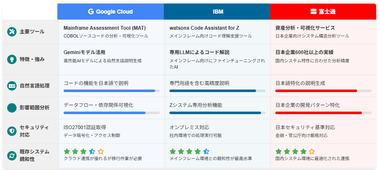
Task: Click Google Cloud 自然言語処理 progress bar
Action: click(x=112, y=91)
